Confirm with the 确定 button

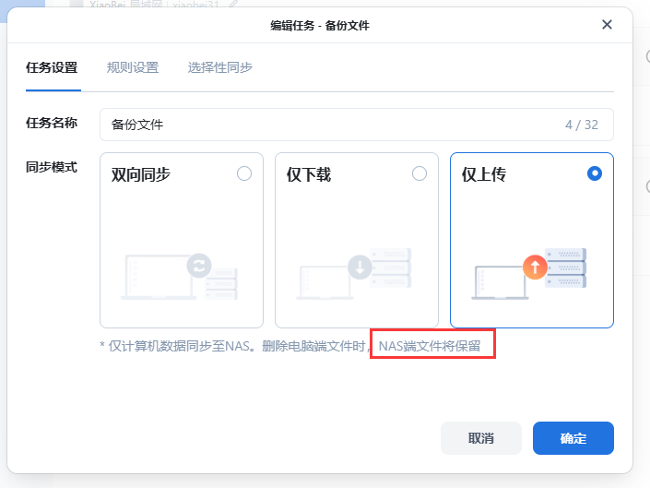pyautogui.click(x=573, y=438)
